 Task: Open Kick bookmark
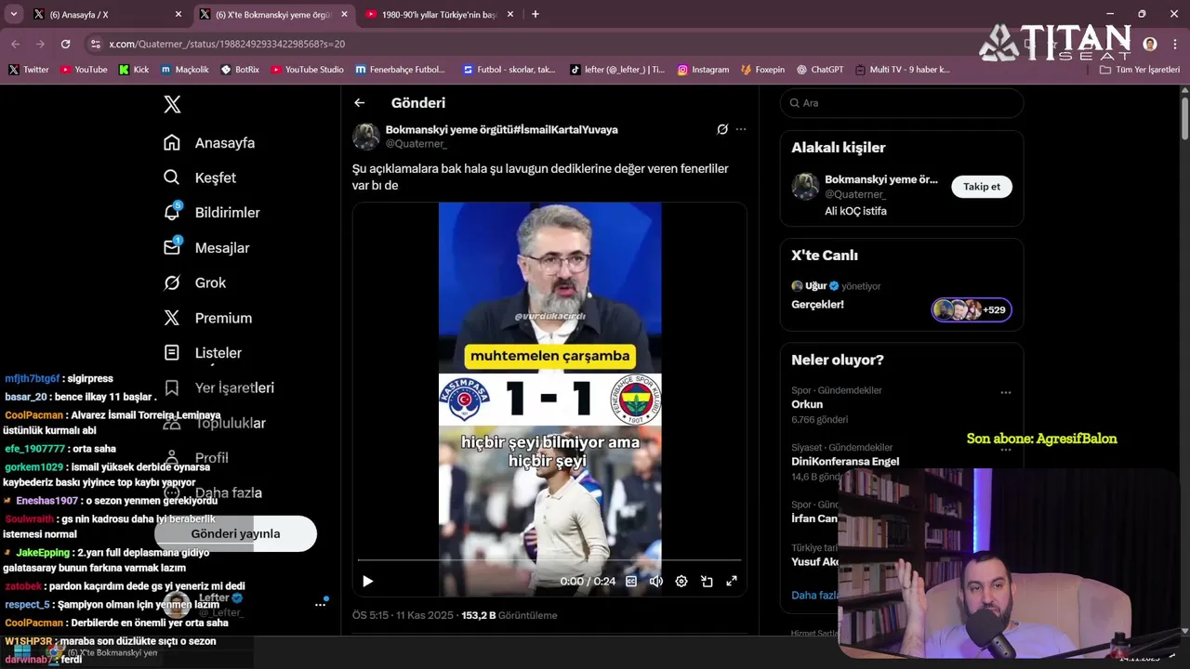pyautogui.click(x=134, y=70)
